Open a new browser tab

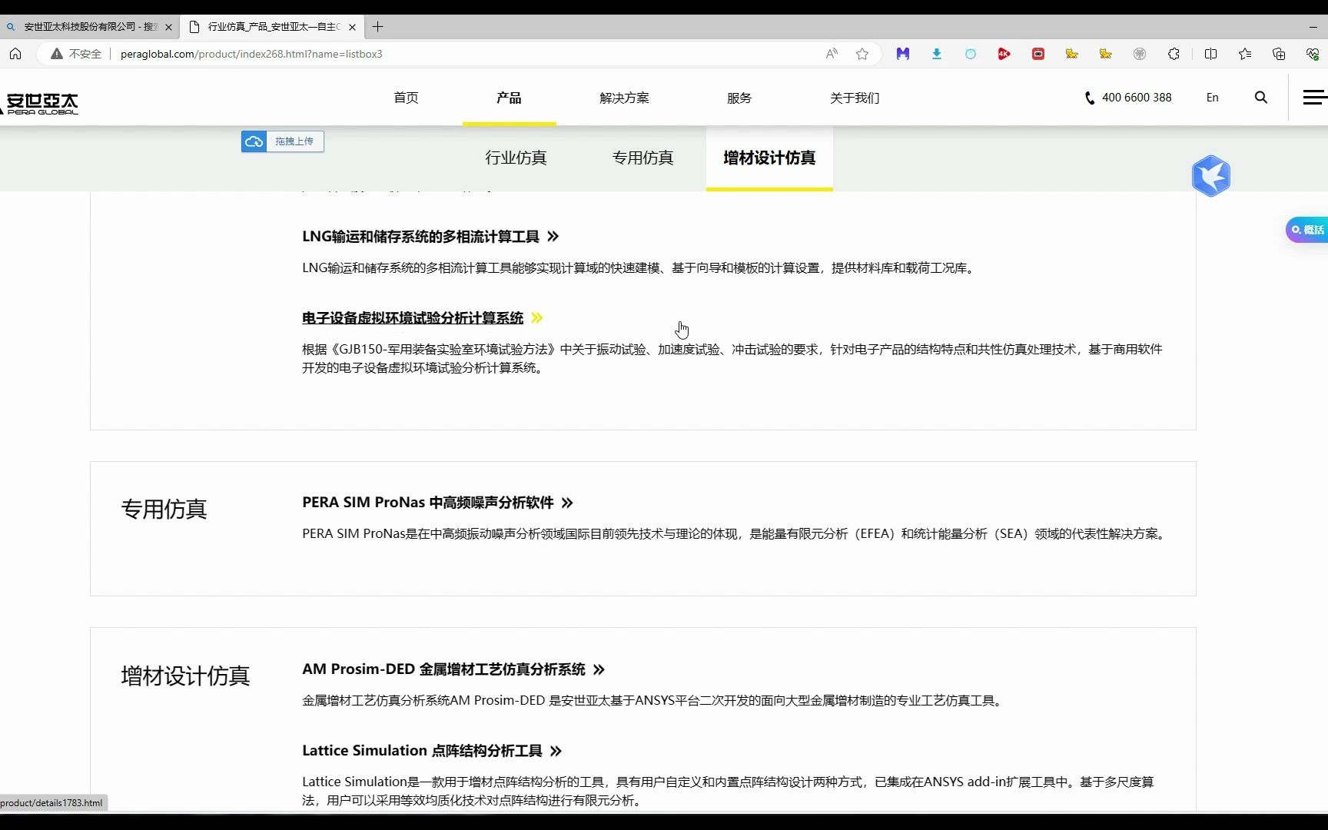click(377, 27)
